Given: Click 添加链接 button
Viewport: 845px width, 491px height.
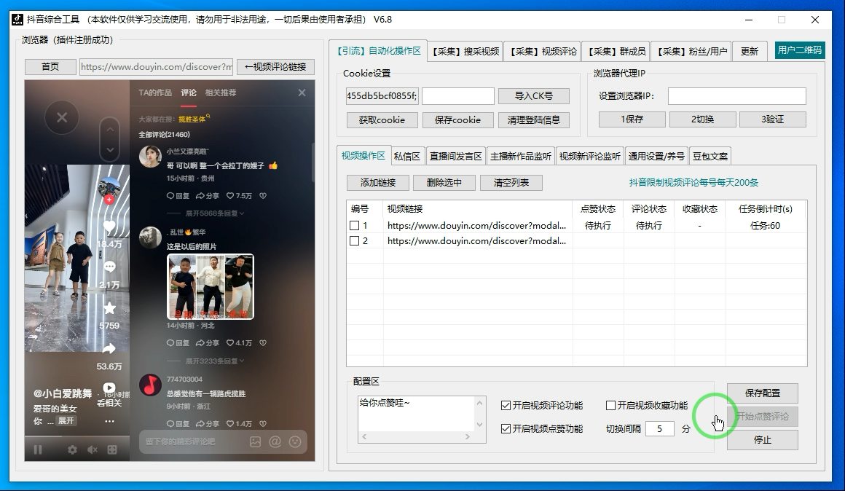Looking at the screenshot, I should 378,183.
